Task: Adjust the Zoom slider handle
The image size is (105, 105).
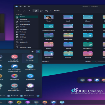Action: click(x=97, y=61)
